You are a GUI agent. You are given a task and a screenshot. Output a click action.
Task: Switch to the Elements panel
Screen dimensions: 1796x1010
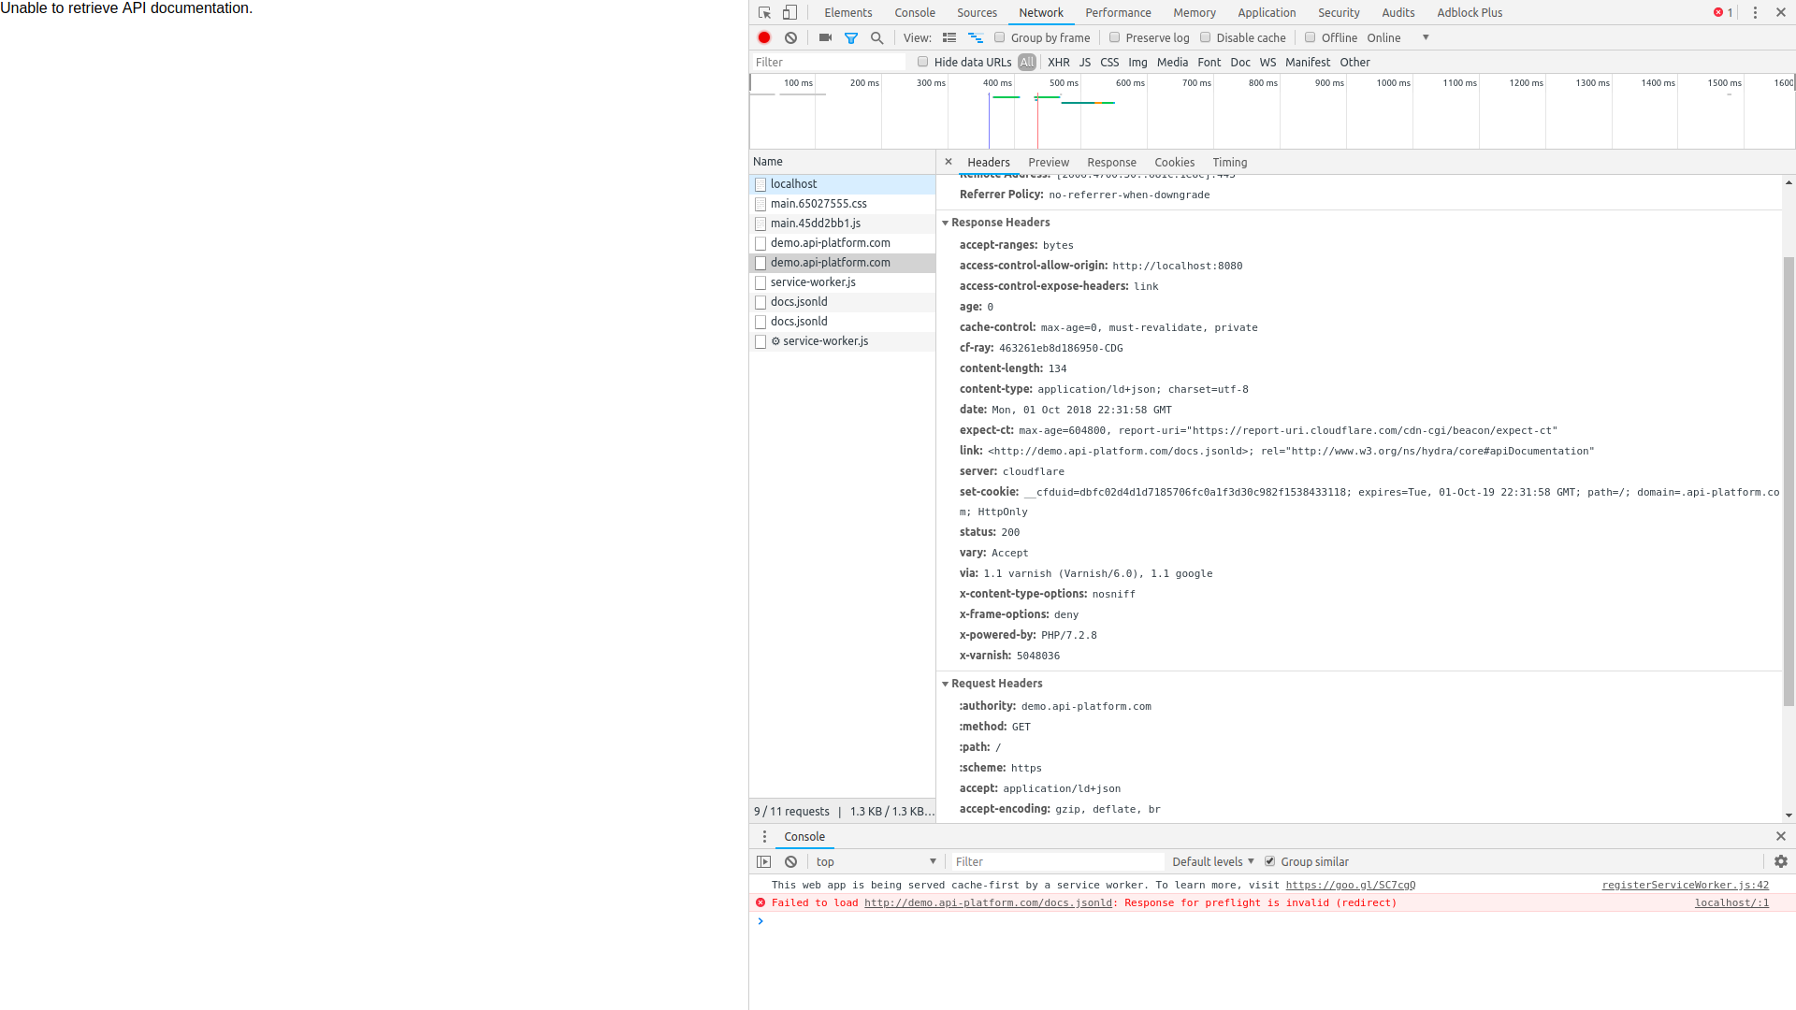(x=847, y=12)
